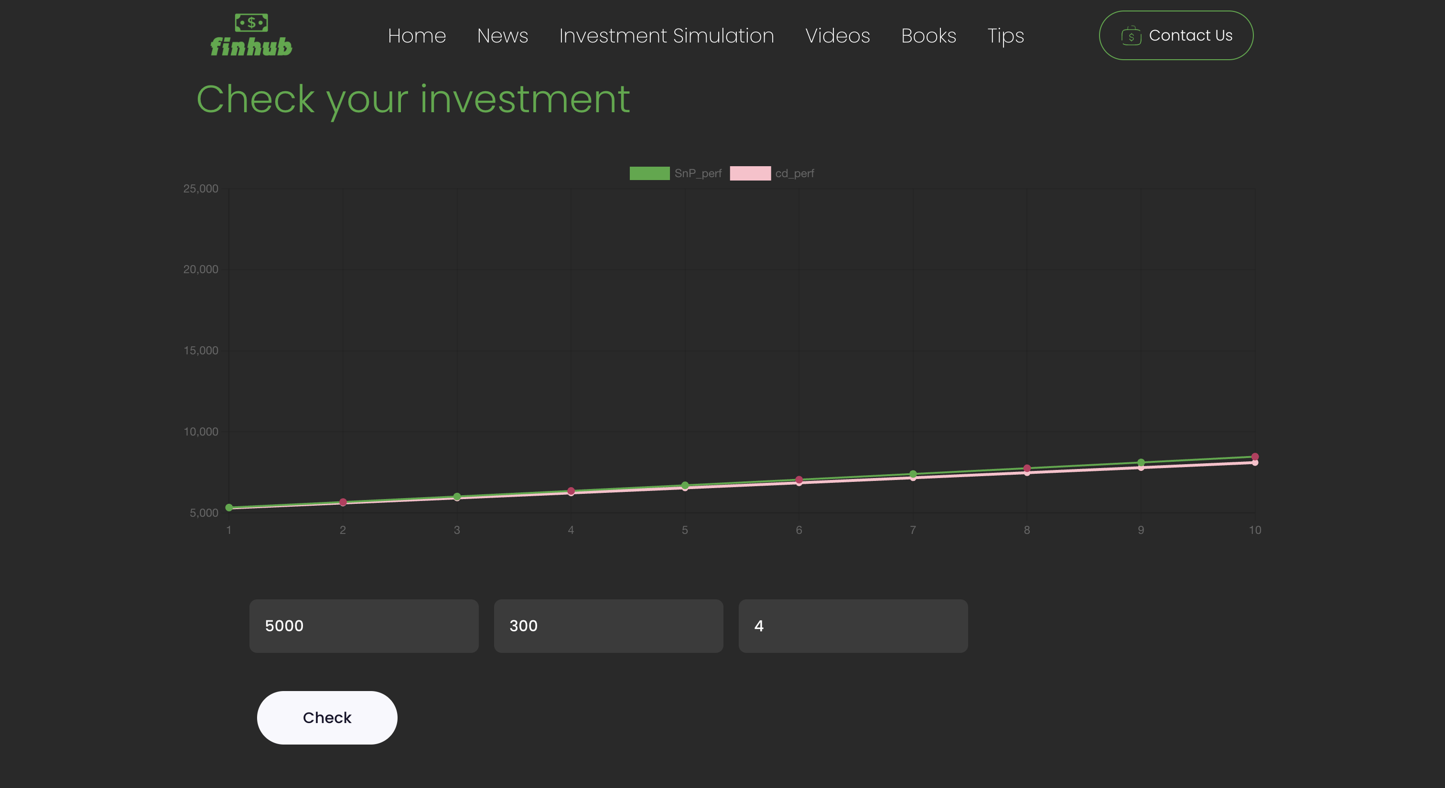Click the Check button
Screen dimensions: 1445x788
pyautogui.click(x=326, y=717)
